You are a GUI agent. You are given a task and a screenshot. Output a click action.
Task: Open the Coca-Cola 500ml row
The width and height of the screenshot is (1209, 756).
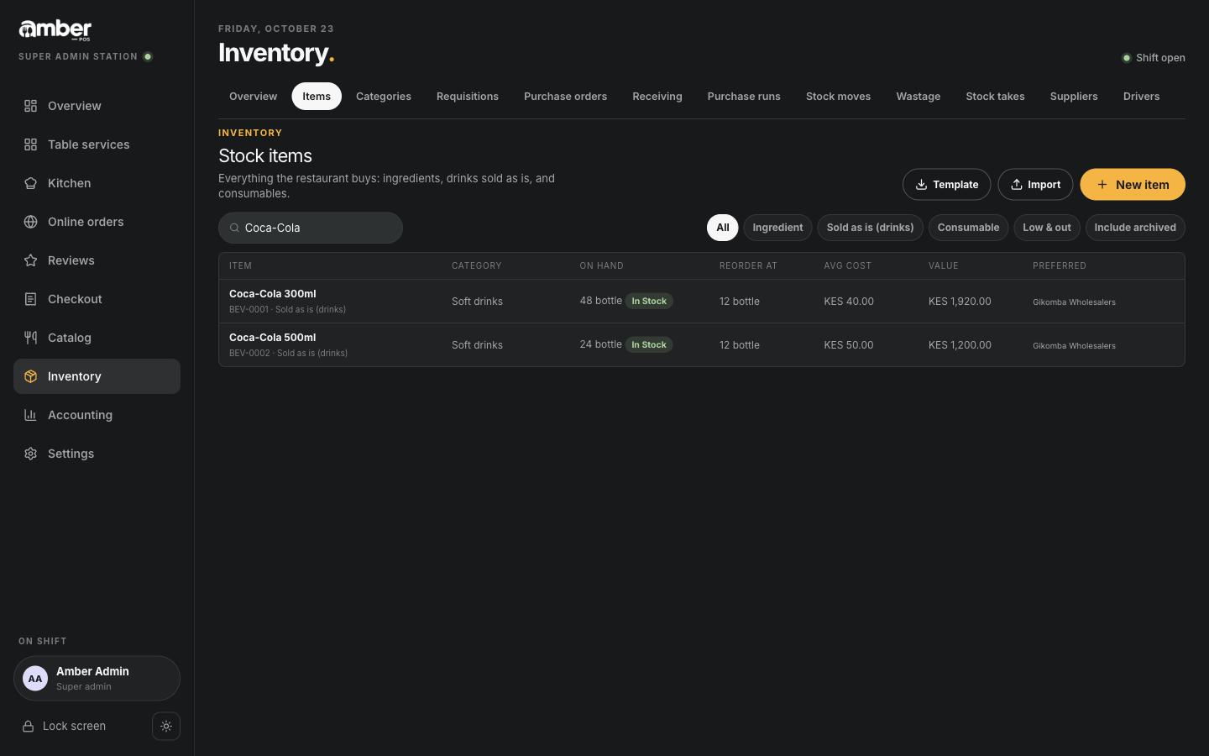[x=702, y=345]
